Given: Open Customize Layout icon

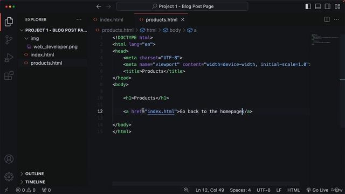Looking at the screenshot, I should 337,6.
